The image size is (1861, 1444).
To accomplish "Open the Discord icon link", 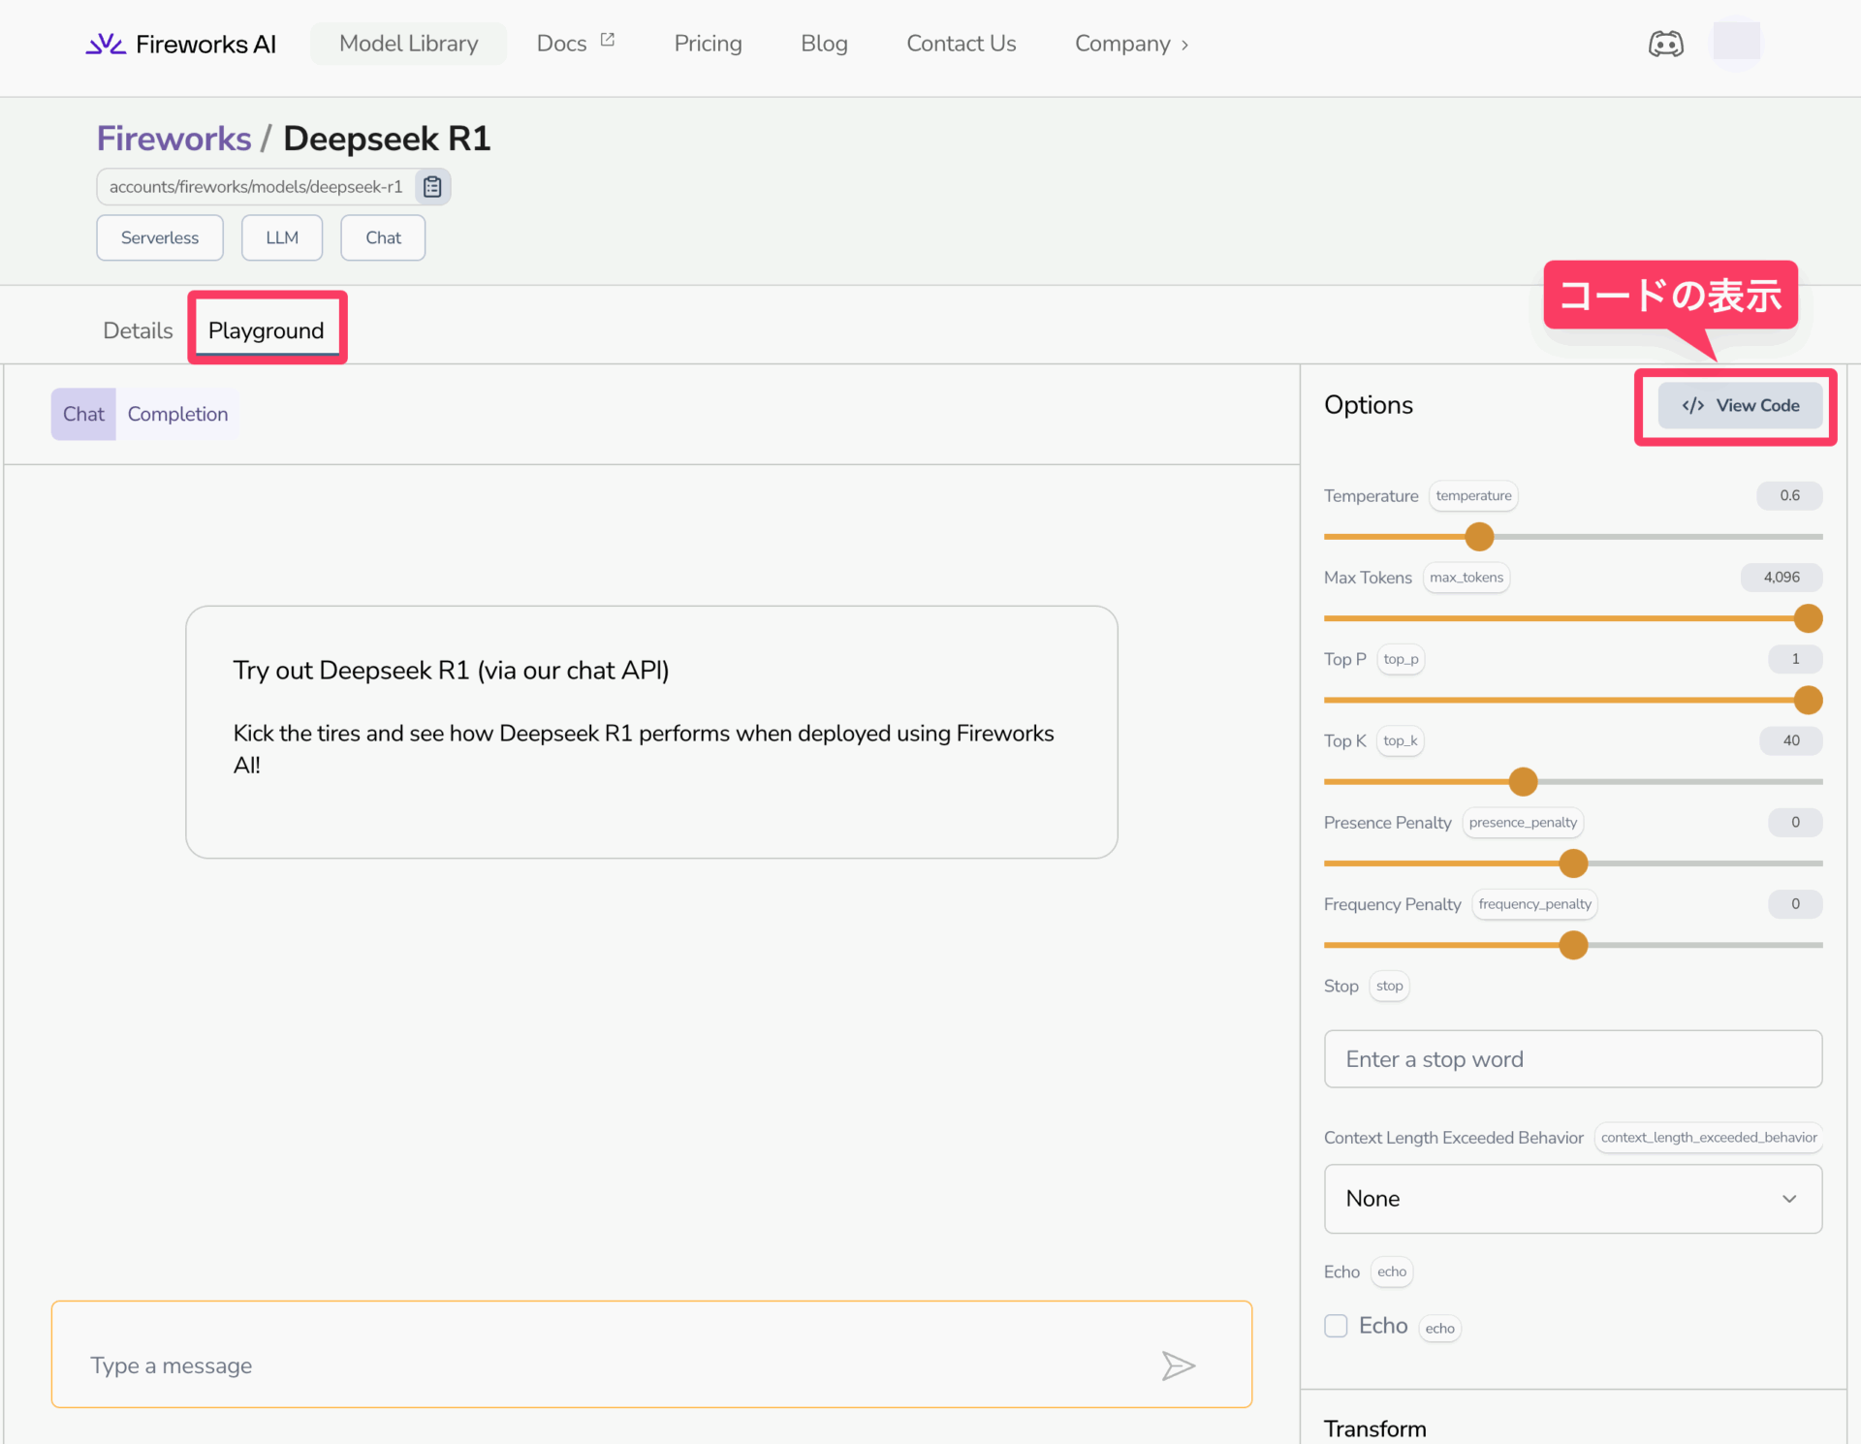I will point(1665,45).
